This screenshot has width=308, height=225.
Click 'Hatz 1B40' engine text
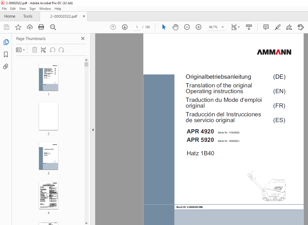coord(200,153)
